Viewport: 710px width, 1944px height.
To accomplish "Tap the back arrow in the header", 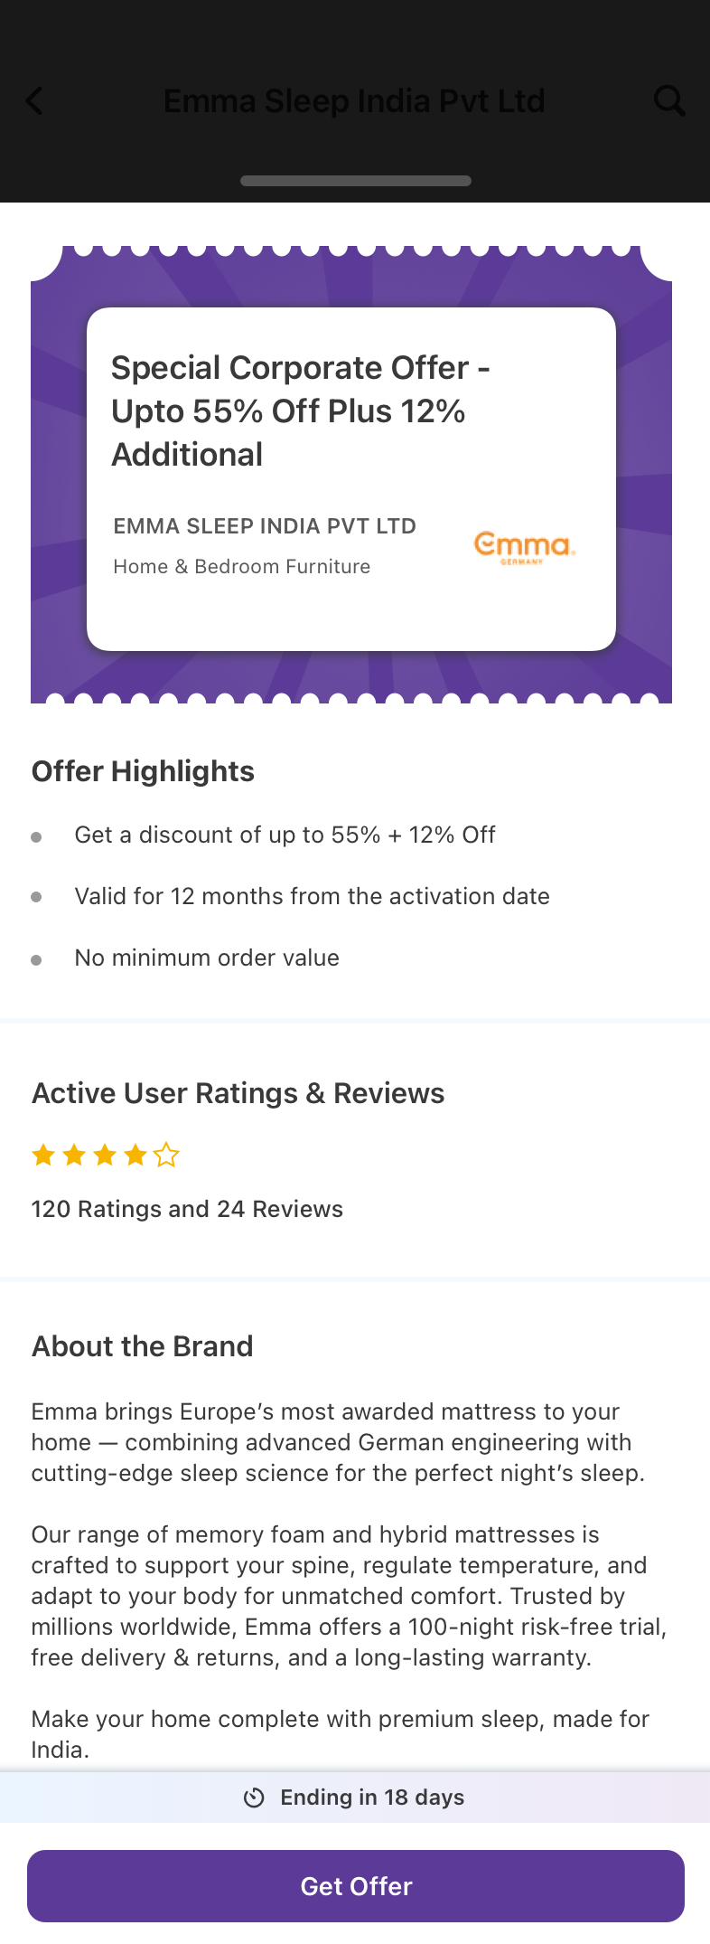I will click(35, 101).
